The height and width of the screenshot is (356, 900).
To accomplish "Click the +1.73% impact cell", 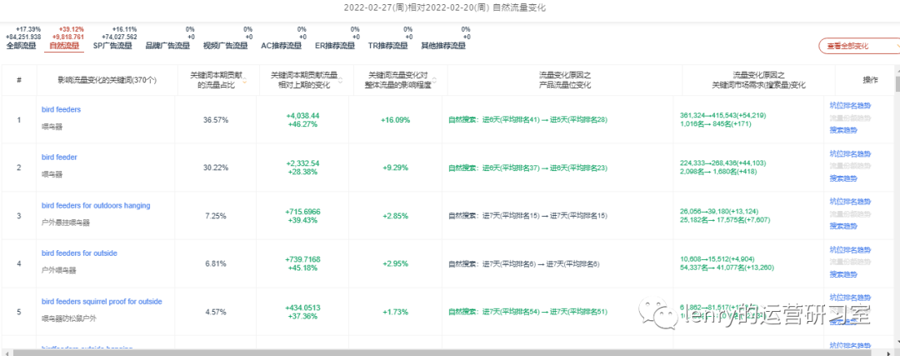I will [x=396, y=313].
